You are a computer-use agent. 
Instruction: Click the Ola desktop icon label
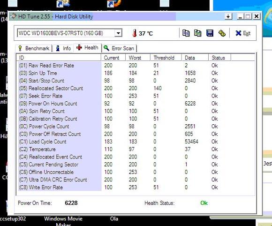(x=114, y=218)
